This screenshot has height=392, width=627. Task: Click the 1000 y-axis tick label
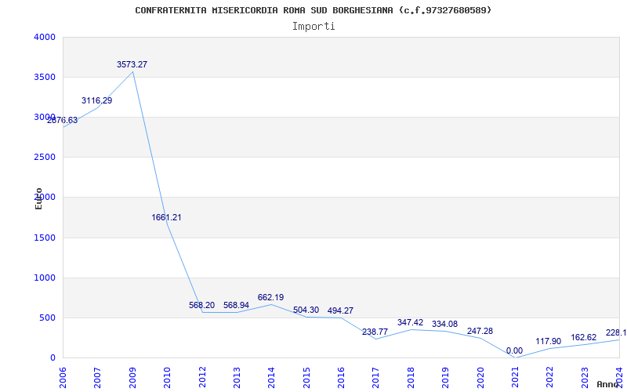(x=45, y=278)
